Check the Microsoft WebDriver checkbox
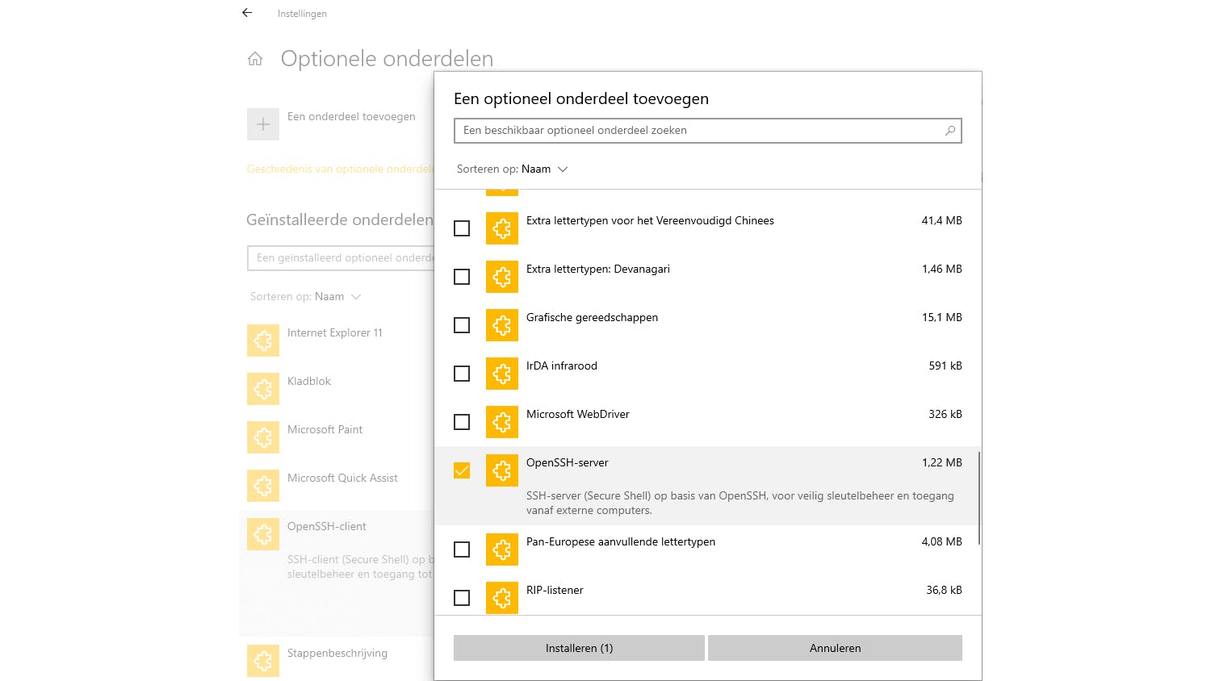The image size is (1211, 681). coord(462,422)
